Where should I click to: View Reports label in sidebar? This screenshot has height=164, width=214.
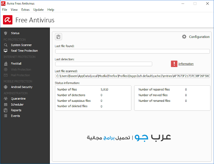coord(16,110)
